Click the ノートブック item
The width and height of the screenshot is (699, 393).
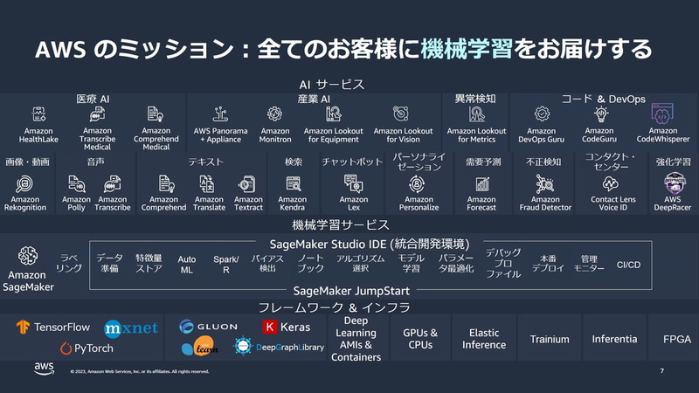[310, 263]
